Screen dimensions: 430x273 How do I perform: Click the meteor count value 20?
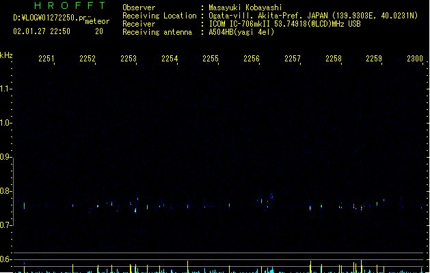[99, 31]
